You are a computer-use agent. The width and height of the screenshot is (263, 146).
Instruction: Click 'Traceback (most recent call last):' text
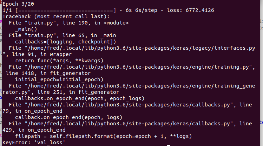(x=56, y=16)
